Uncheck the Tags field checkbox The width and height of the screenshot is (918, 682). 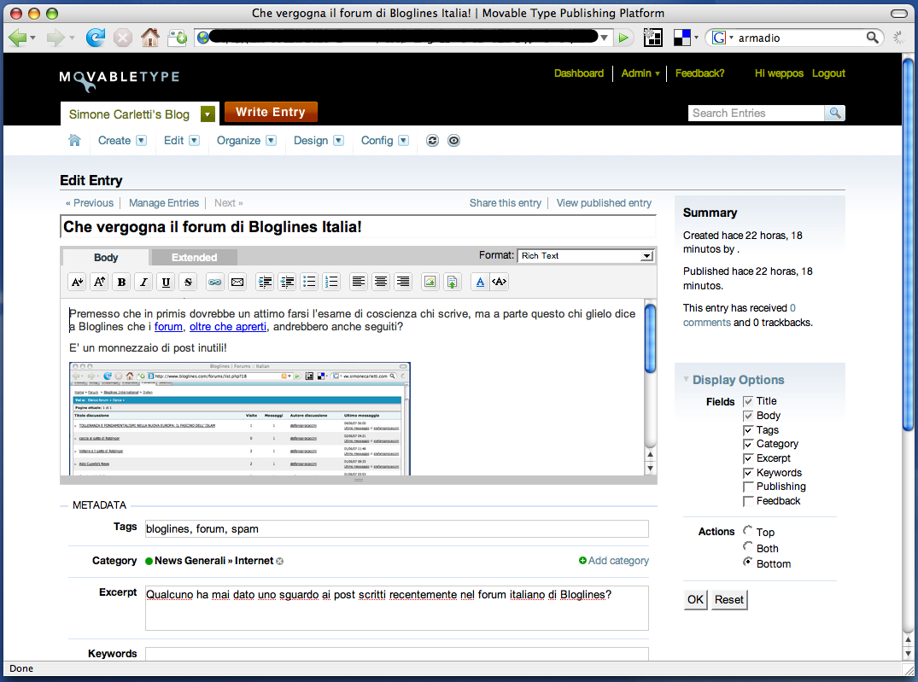[x=747, y=430]
